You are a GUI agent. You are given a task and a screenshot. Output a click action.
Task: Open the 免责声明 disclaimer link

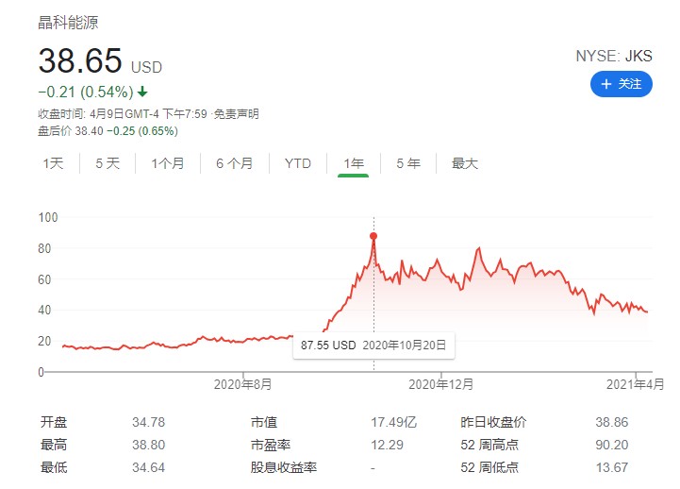(x=237, y=114)
